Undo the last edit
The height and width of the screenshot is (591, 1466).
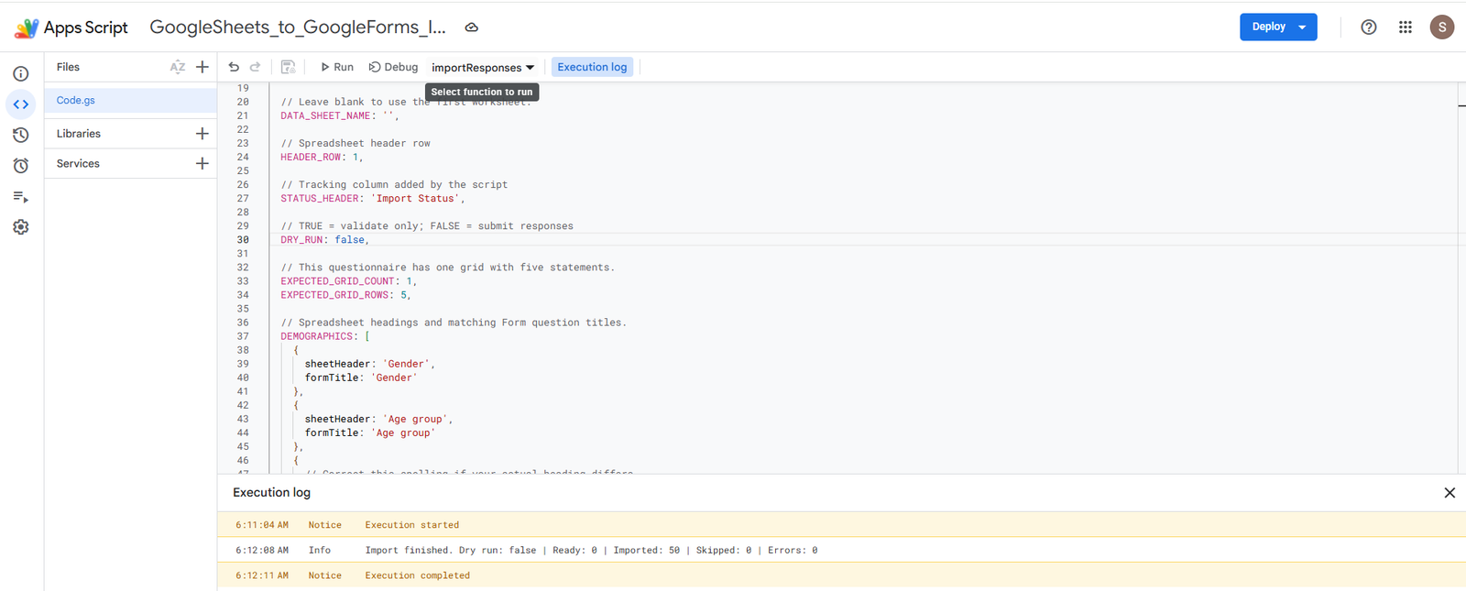[x=234, y=67]
